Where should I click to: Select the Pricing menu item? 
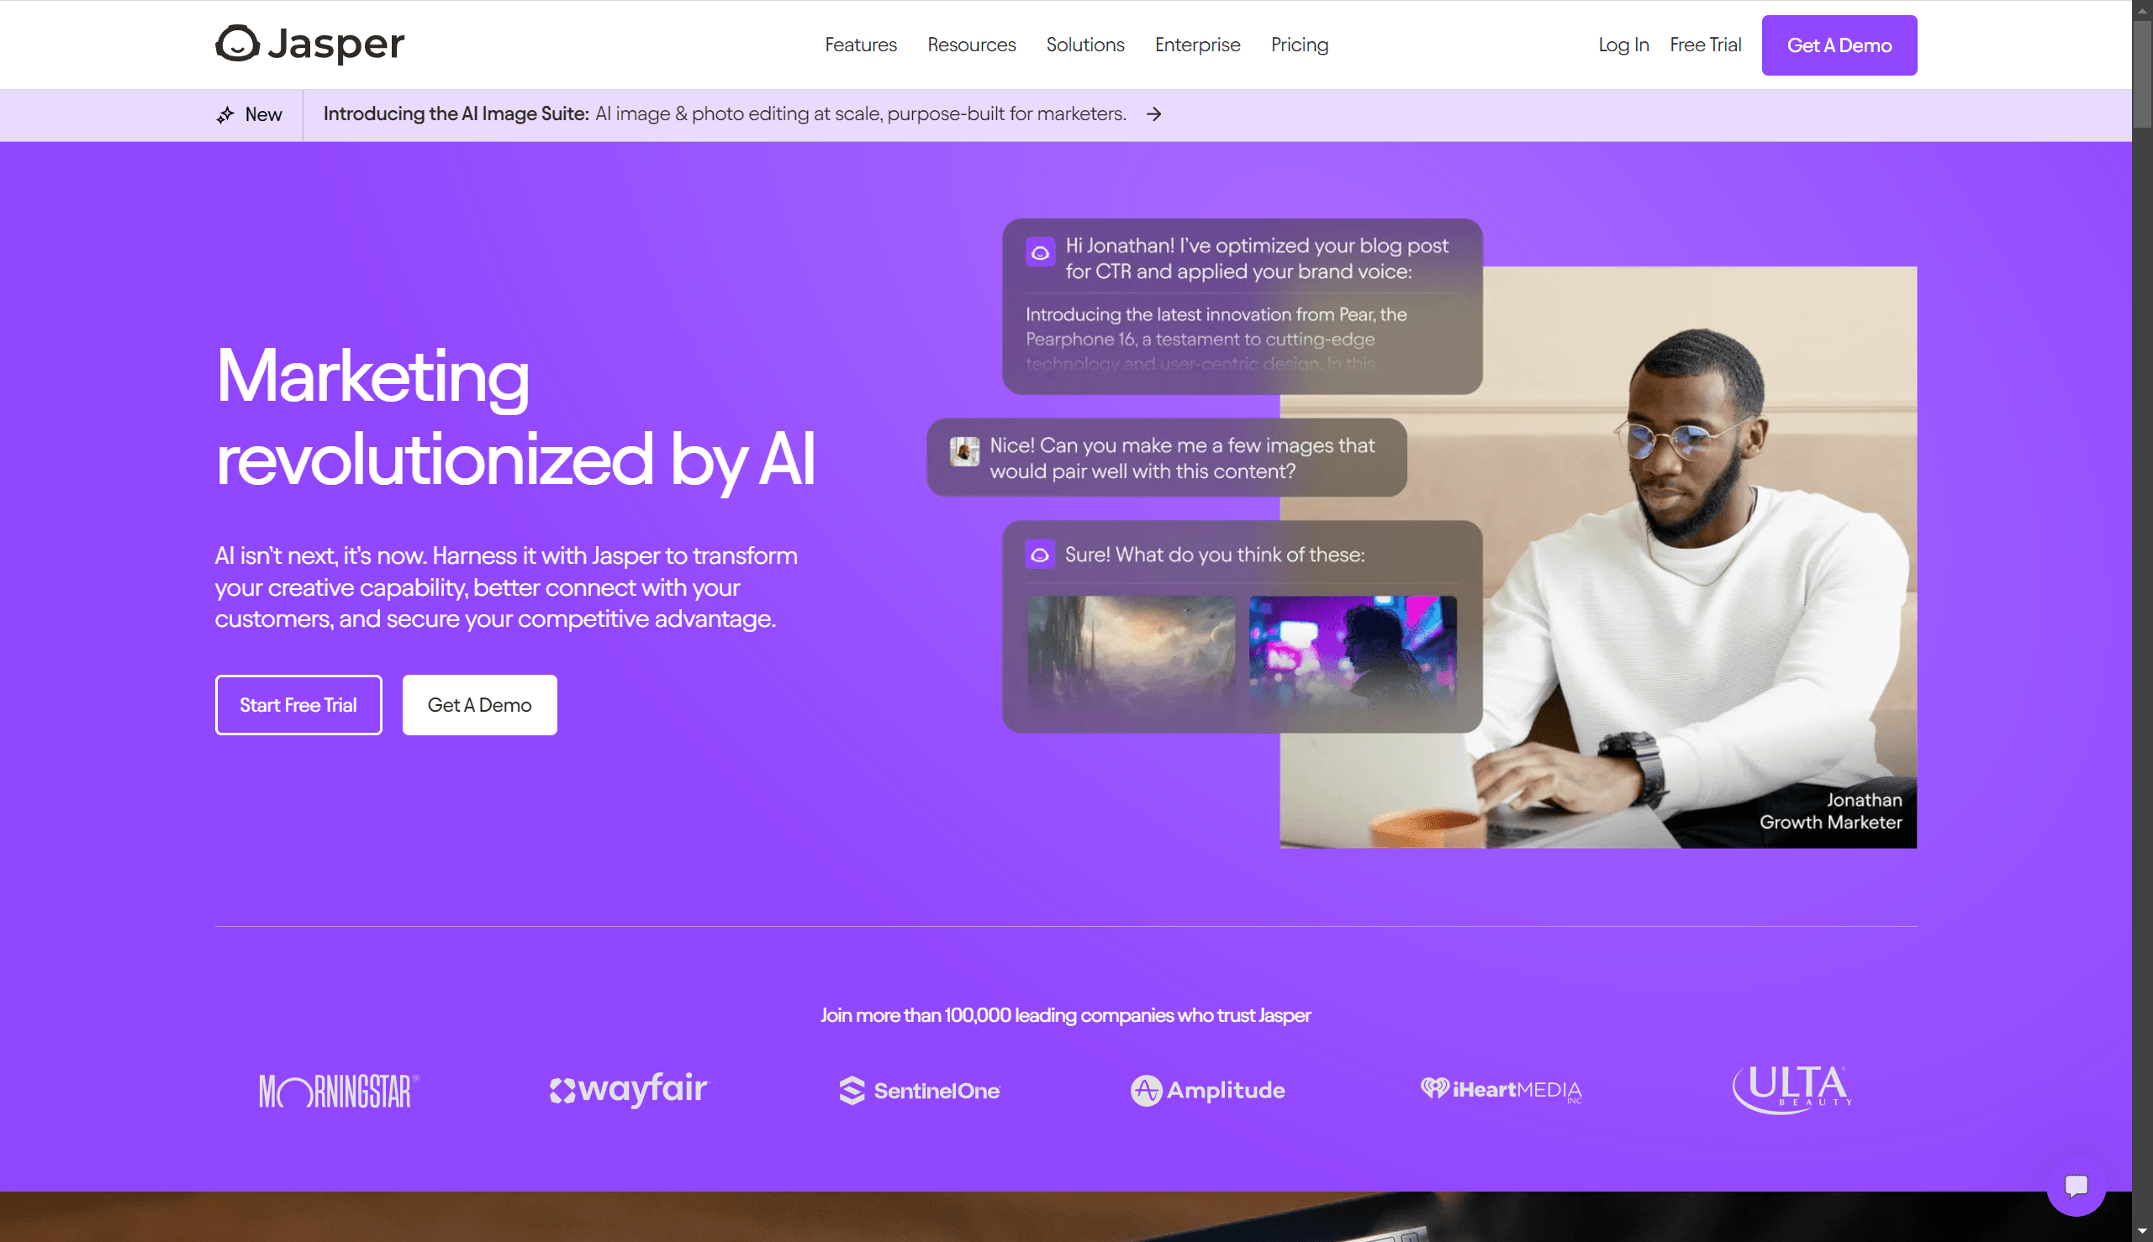[1298, 45]
